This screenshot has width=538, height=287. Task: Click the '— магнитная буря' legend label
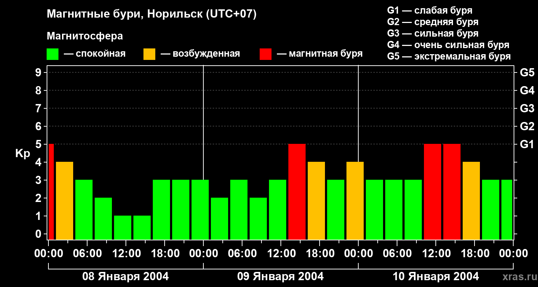click(320, 54)
